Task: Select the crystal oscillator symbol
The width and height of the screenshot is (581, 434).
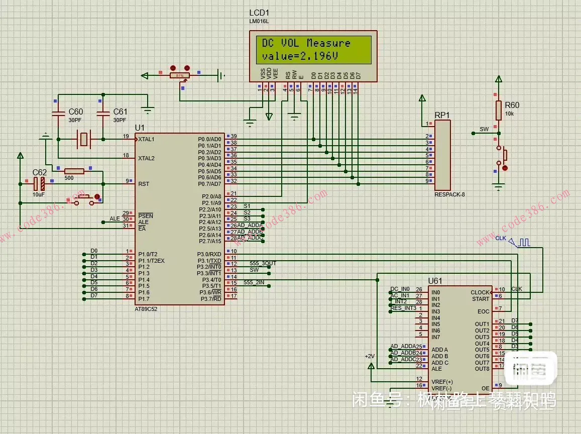Action: (x=84, y=138)
